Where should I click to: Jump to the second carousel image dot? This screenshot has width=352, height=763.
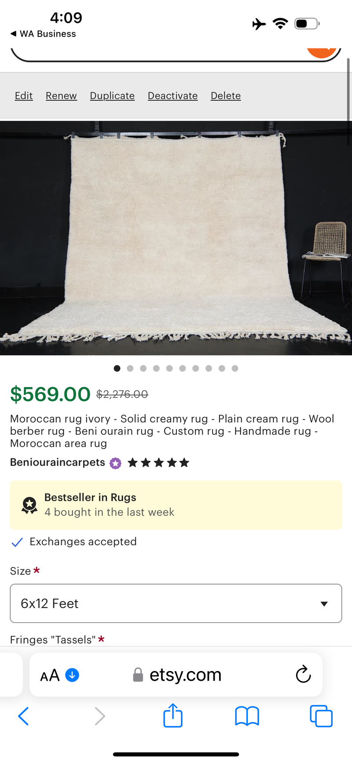point(130,368)
